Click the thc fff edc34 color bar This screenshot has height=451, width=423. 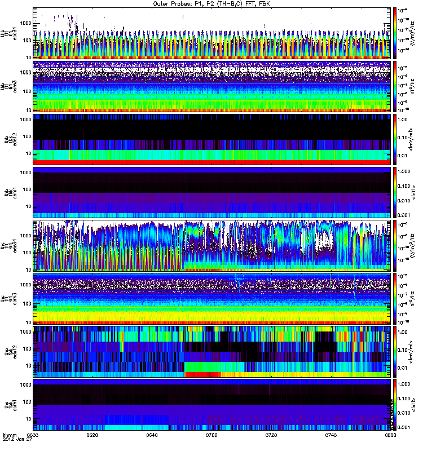(x=395, y=246)
